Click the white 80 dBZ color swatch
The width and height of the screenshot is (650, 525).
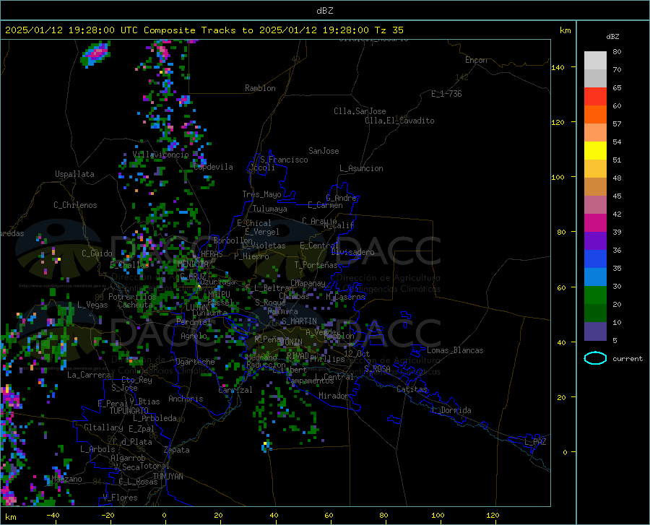pos(595,60)
